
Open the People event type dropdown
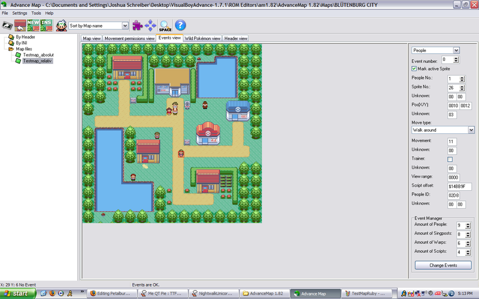click(x=456, y=50)
